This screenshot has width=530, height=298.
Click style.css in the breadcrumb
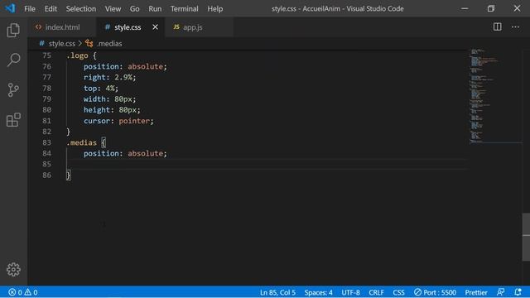[x=62, y=44]
